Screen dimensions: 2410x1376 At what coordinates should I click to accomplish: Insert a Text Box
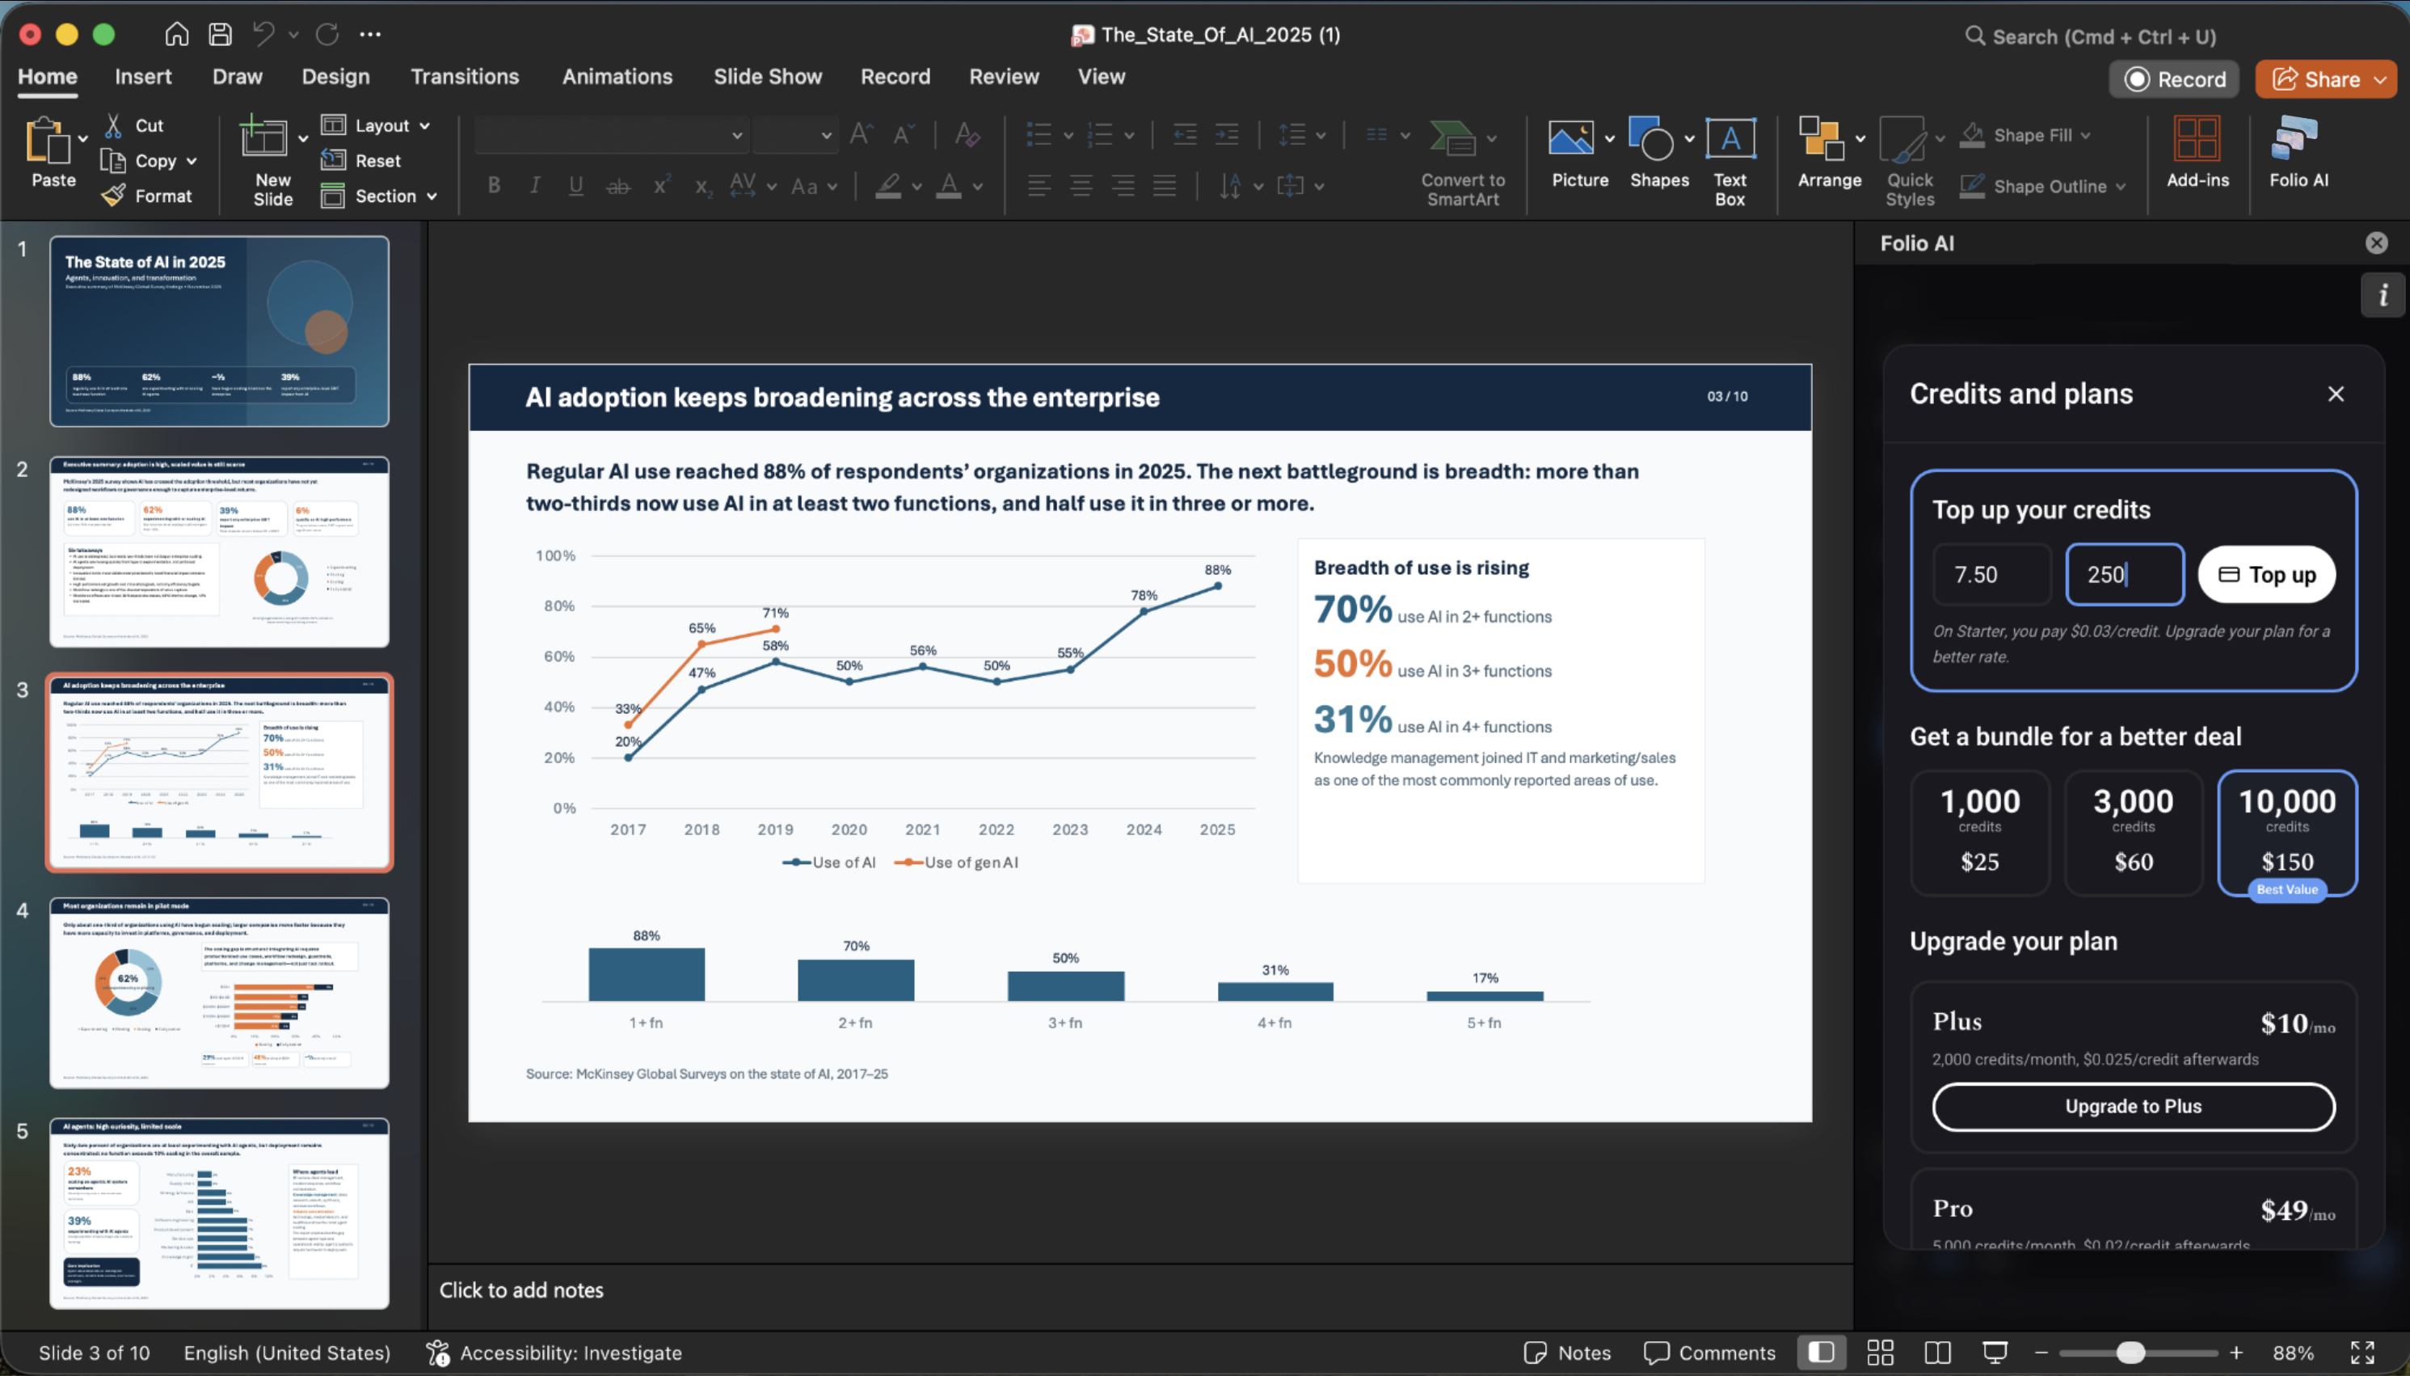click(x=1730, y=162)
